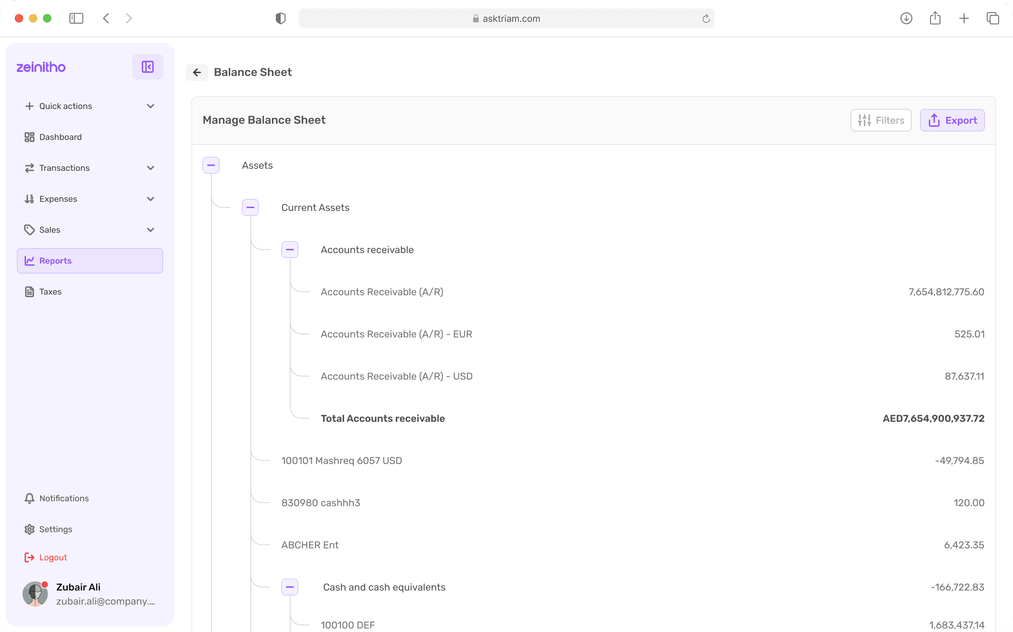The width and height of the screenshot is (1013, 632).
Task: Click the back arrow beside Balance Sheet
Action: coord(197,72)
